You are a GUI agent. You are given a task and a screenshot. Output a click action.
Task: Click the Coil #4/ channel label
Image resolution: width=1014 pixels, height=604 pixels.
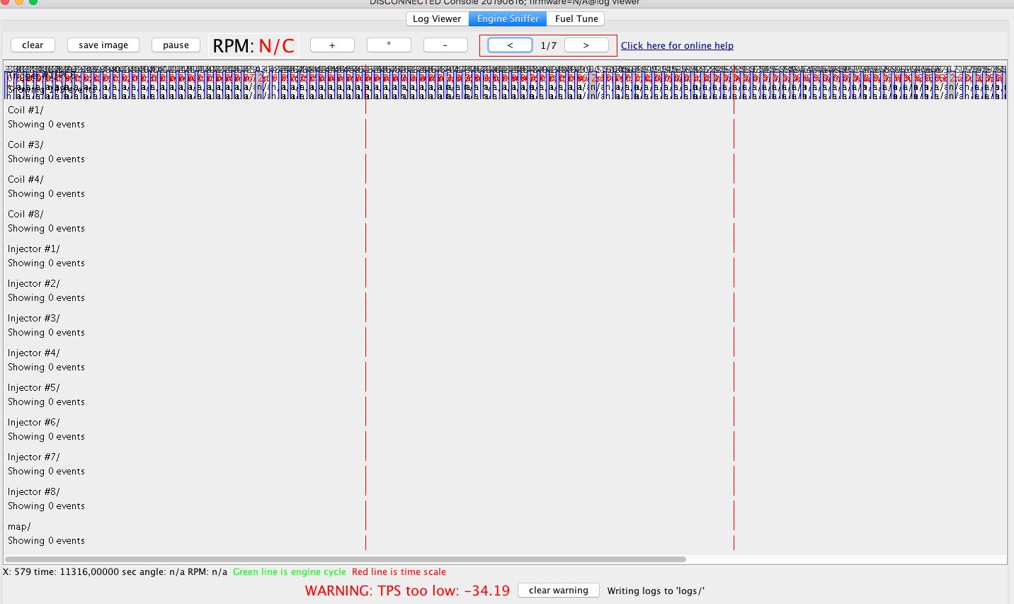(25, 179)
